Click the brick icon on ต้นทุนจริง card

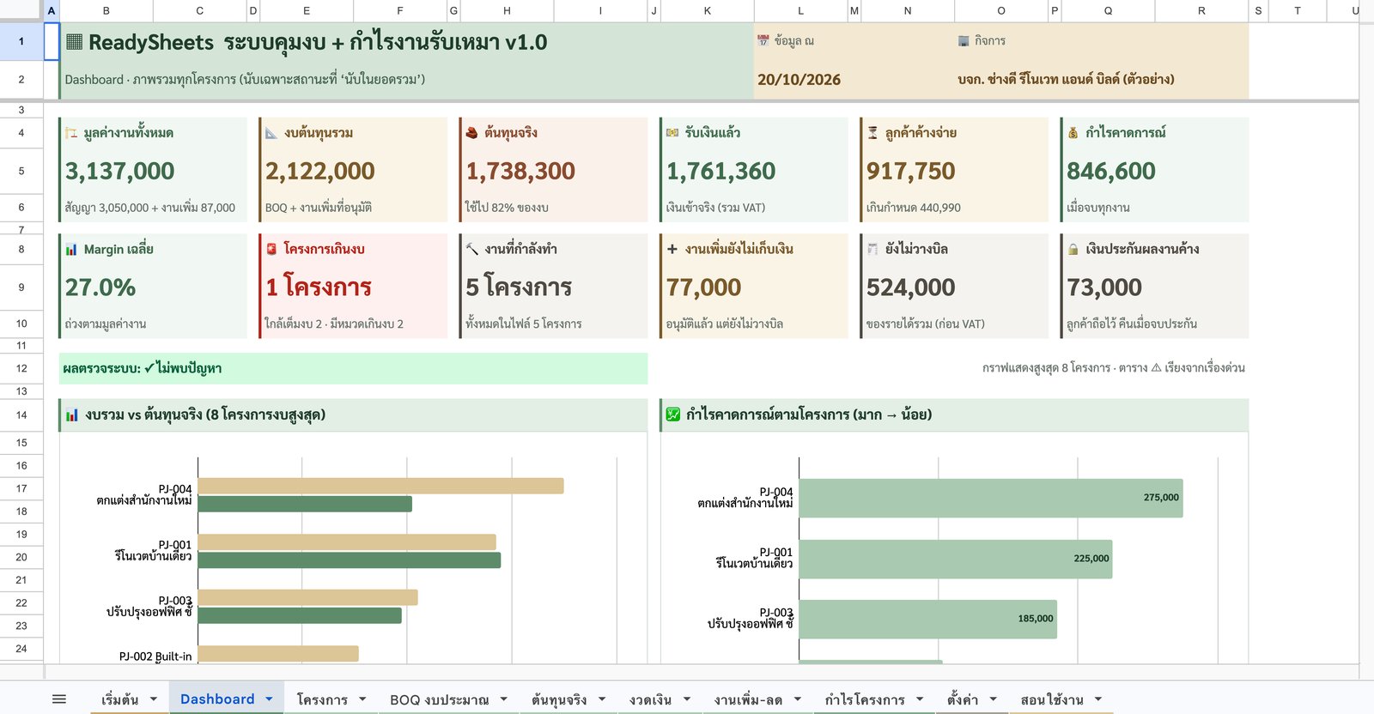(x=471, y=133)
